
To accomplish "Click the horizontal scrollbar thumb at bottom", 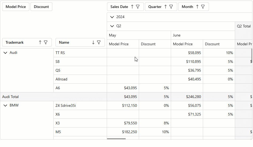I will 116,139.
